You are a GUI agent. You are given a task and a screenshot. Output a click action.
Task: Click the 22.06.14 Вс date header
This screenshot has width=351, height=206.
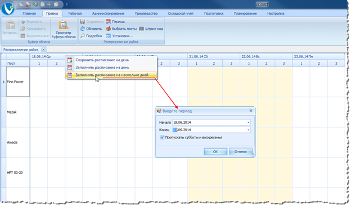pyautogui.click(x=266, y=57)
